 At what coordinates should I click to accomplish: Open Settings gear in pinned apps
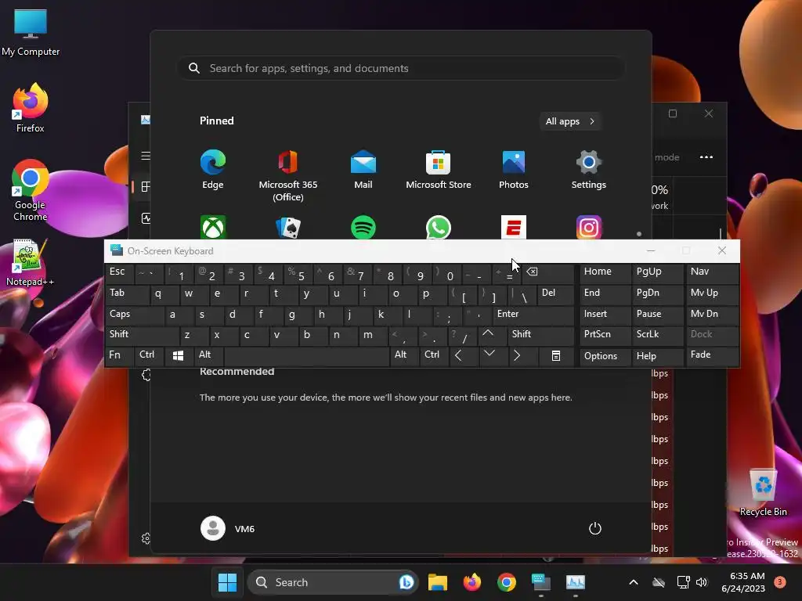[x=589, y=170]
